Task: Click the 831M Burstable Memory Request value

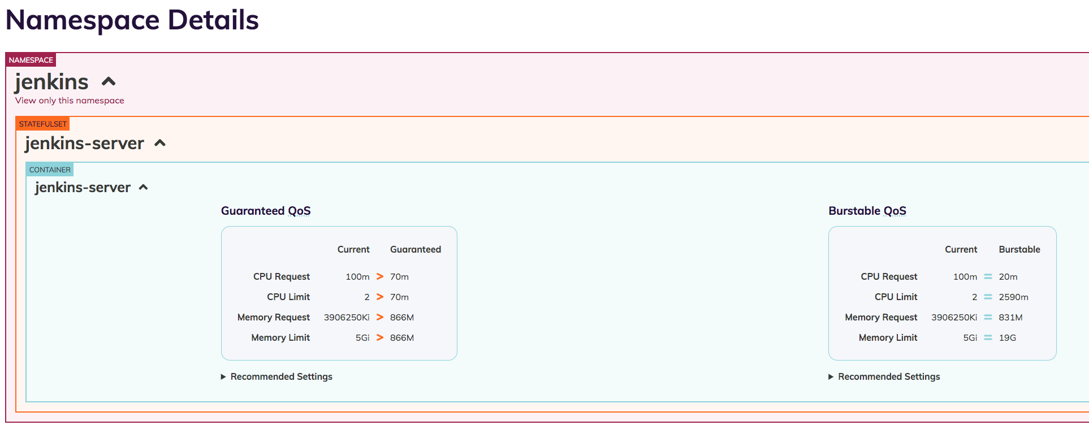Action: pyautogui.click(x=1010, y=317)
